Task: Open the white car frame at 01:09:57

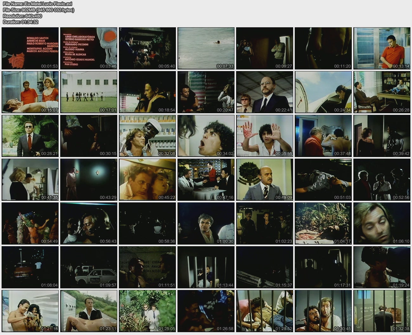Action: 89,267
